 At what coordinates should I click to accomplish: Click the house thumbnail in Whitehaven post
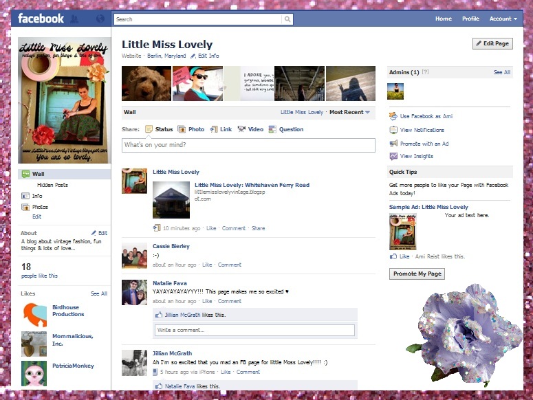coord(171,200)
